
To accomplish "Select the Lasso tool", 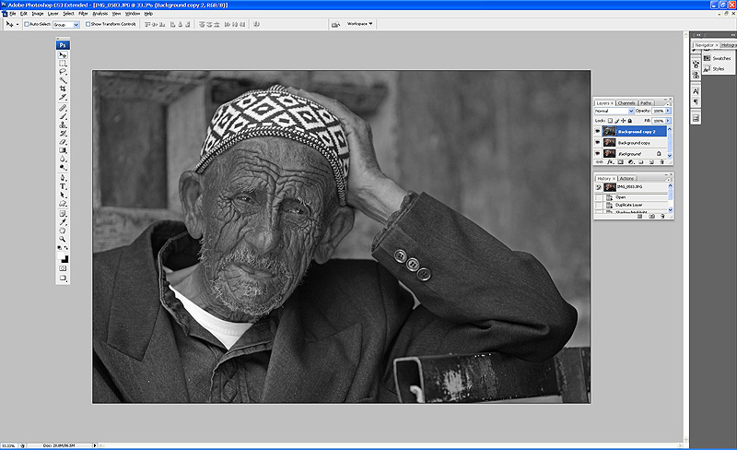I will 63,72.
